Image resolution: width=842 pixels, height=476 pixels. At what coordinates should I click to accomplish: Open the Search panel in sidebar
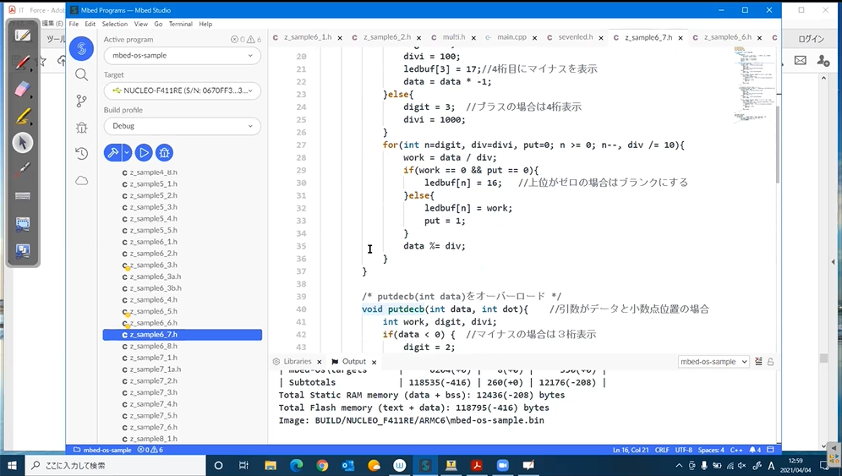[81, 74]
